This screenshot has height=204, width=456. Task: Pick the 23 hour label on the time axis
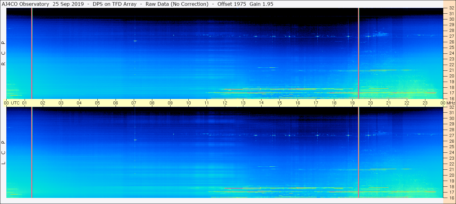425,103
